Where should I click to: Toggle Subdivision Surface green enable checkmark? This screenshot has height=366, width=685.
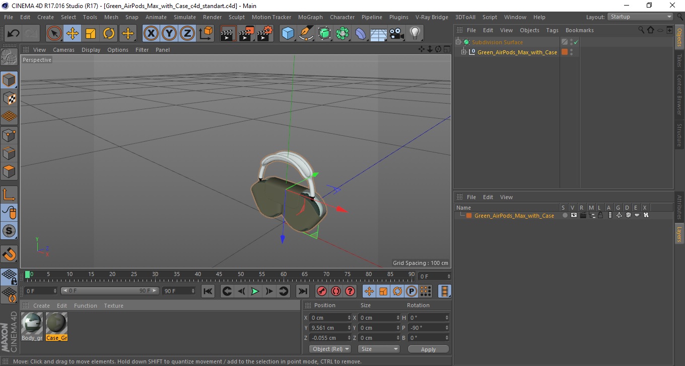point(576,42)
